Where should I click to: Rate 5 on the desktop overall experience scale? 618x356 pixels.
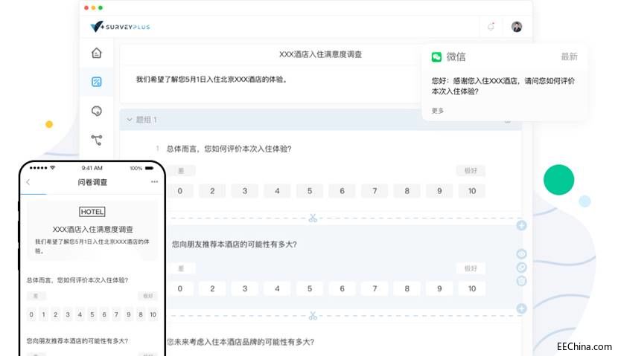310,191
